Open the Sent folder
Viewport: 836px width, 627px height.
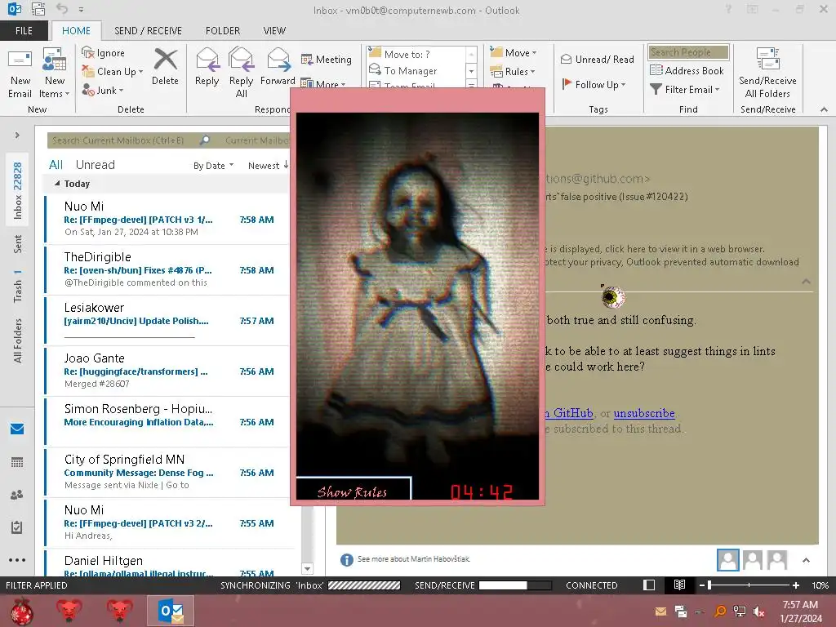click(x=18, y=244)
